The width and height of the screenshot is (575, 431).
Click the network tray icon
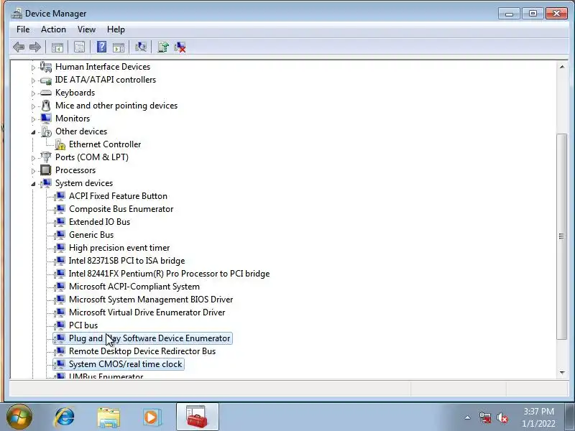point(485,417)
